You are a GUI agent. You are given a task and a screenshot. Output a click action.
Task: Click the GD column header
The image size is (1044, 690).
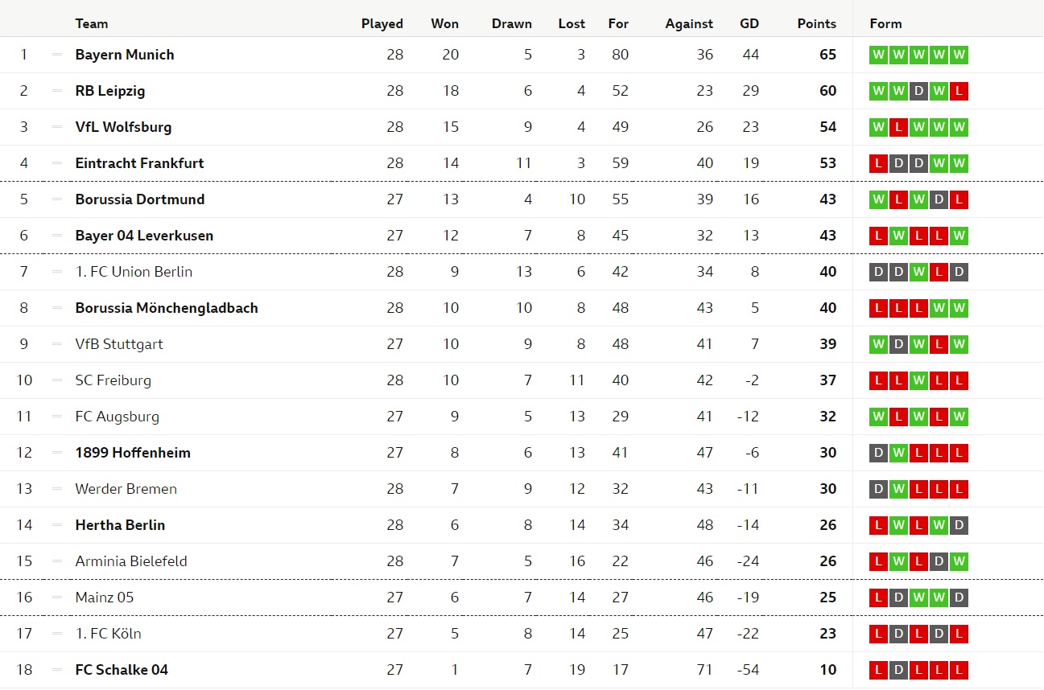749,23
